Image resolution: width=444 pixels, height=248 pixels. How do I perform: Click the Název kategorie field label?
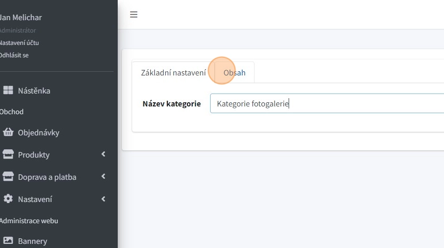tap(171, 104)
